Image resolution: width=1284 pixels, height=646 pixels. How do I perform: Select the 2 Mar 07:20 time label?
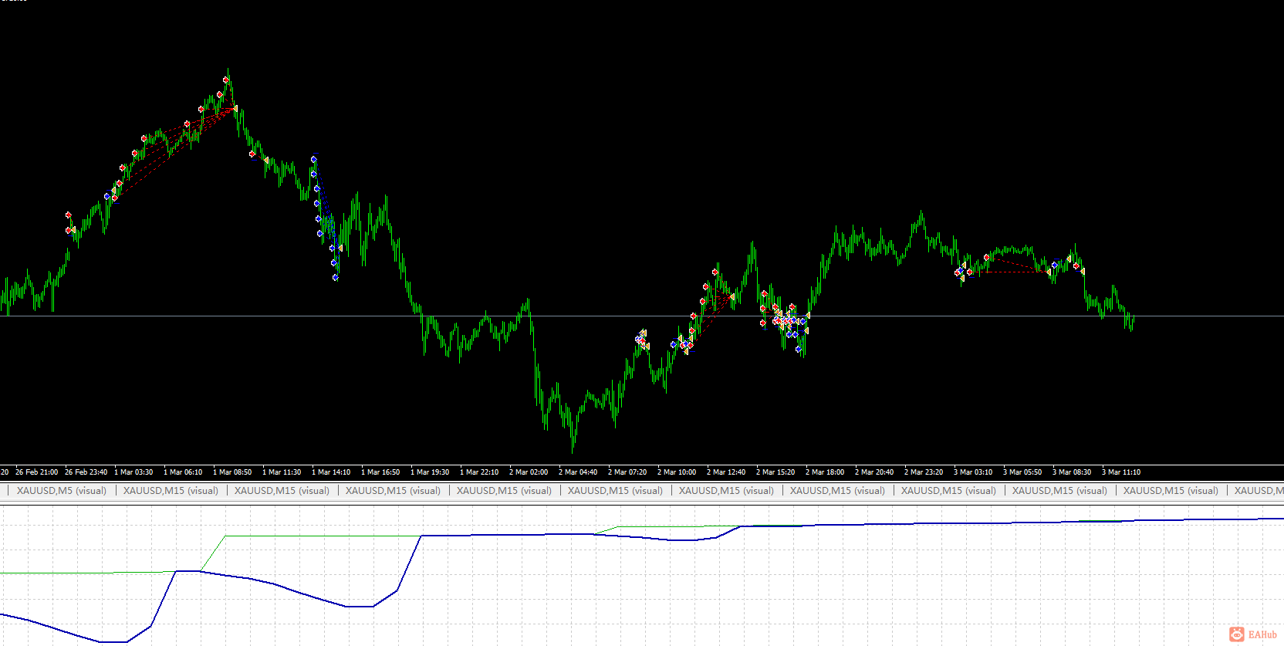[x=627, y=472]
